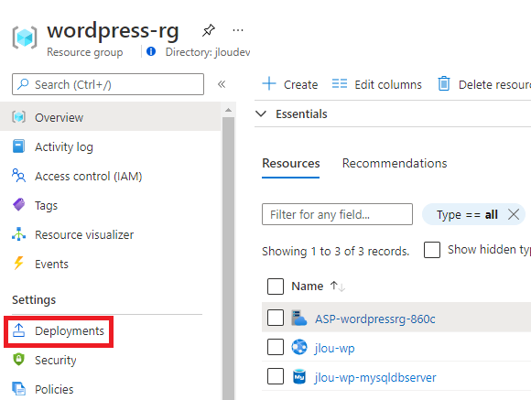Tick the ASP-wordpressrg-860c checkbox

click(x=276, y=318)
